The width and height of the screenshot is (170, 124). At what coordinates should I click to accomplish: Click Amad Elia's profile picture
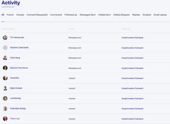click(5, 78)
